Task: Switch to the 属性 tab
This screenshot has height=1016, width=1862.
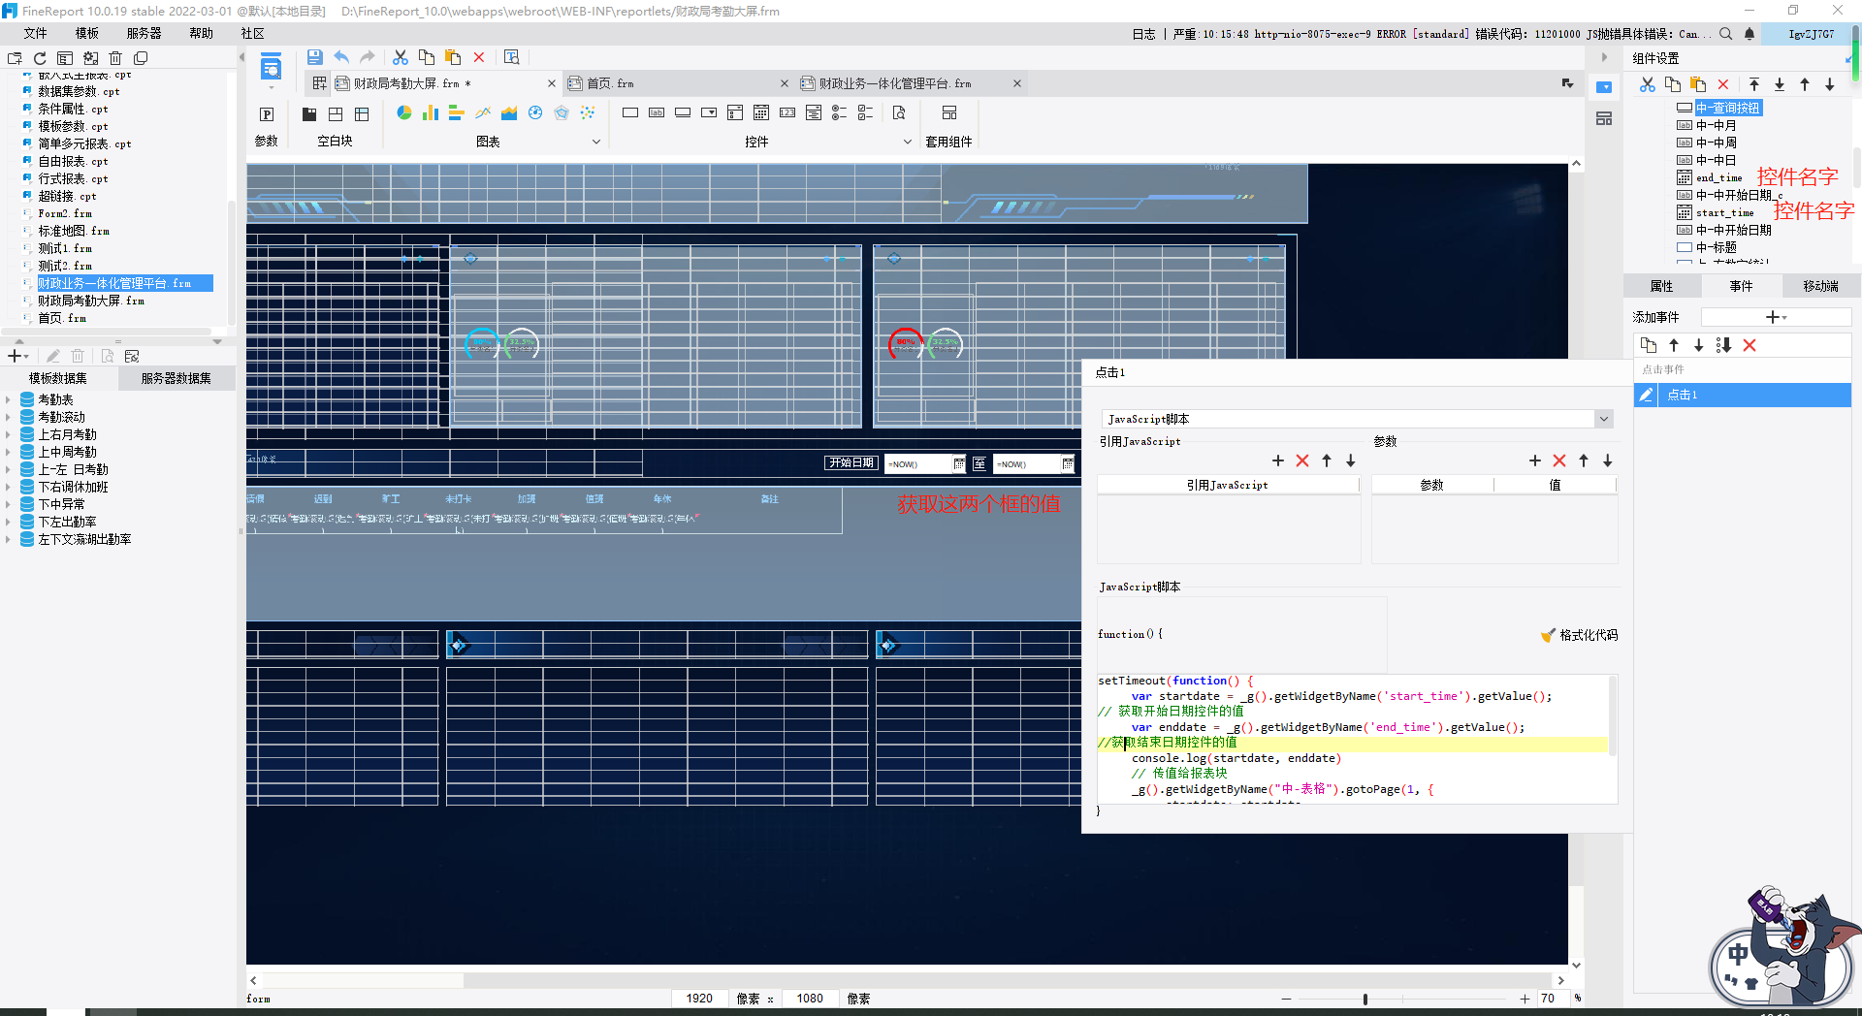Action: point(1662,286)
